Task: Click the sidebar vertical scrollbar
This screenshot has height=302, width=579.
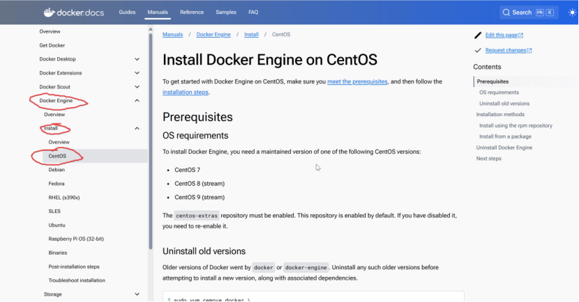Action: [150, 139]
